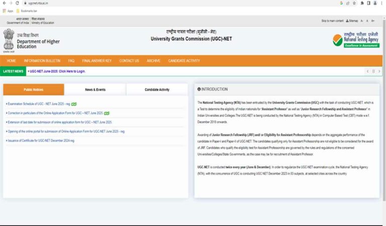Image resolution: width=386 pixels, height=226 pixels.
Task: Open the Final Answer Key menu
Action: 96,61
